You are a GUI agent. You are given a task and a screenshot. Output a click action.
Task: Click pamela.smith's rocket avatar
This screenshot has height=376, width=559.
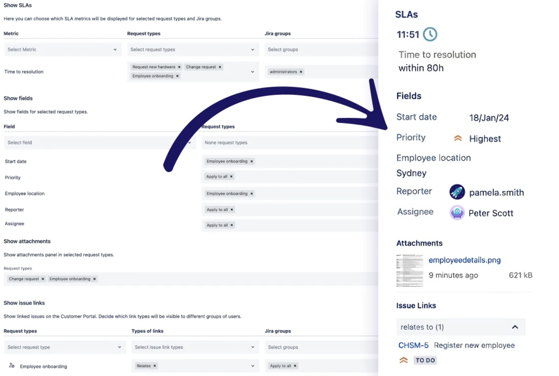pos(457,192)
